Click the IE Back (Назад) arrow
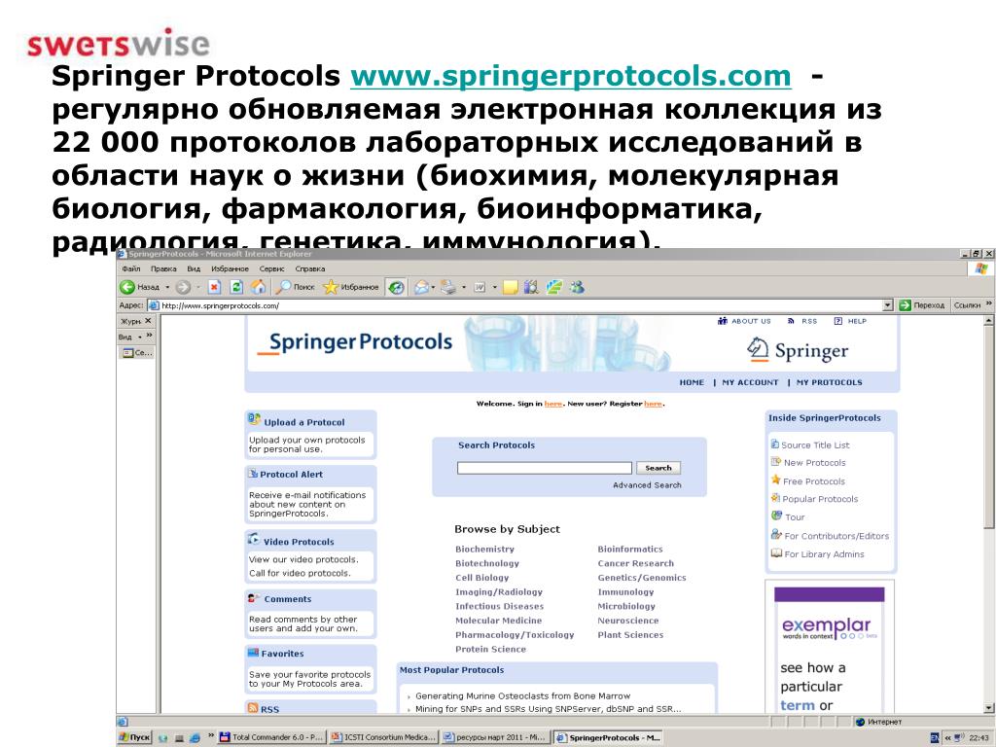This screenshot has height=747, width=996. (127, 287)
